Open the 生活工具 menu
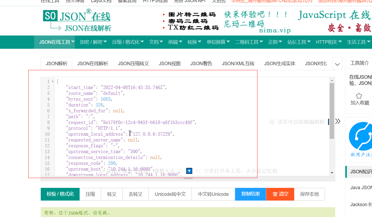372x217 pixels. click(359, 42)
